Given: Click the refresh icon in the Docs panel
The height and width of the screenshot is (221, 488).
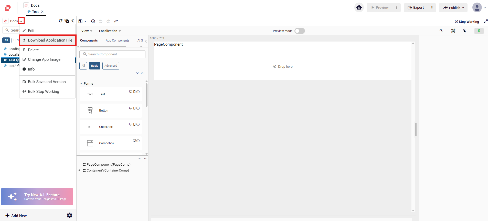Looking at the screenshot, I should (61, 21).
